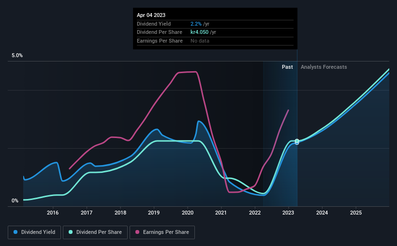Click the 0% y-axis label

[15, 200]
